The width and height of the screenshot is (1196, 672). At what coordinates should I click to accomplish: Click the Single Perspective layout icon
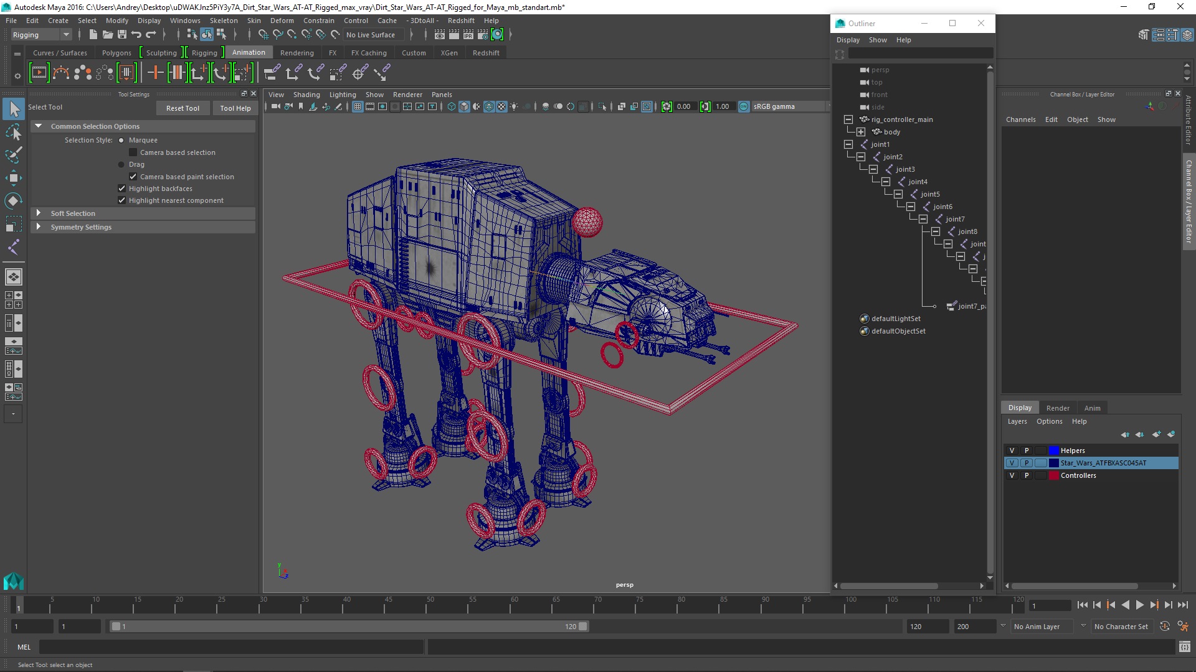point(14,276)
